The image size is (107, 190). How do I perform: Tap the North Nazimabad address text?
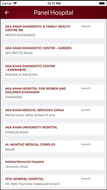(x=20, y=35)
